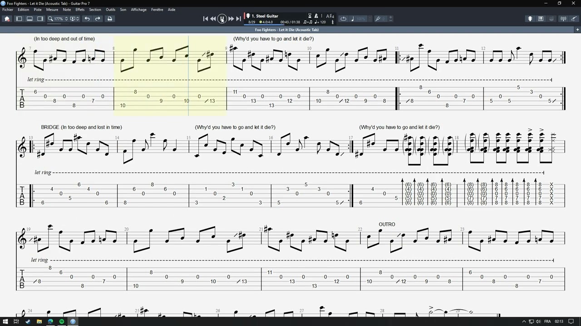Open the Edition menu
This screenshot has height=326, width=581.
point(23,10)
